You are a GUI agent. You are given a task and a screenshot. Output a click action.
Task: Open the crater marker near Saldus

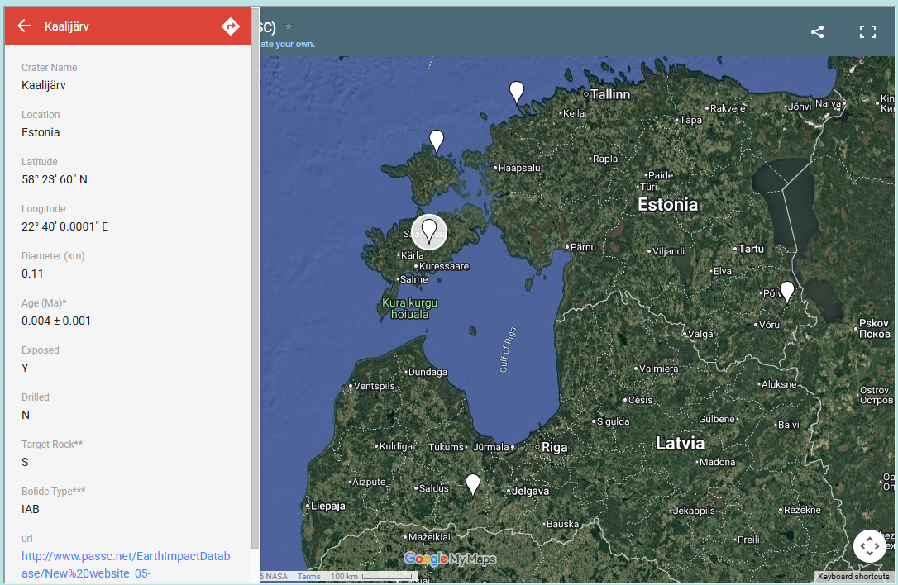pos(472,483)
